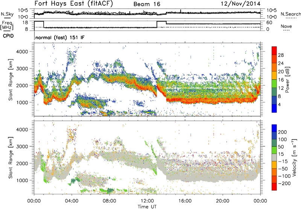
Task: Click the power colorbar value '28'
Action: click(281, 55)
